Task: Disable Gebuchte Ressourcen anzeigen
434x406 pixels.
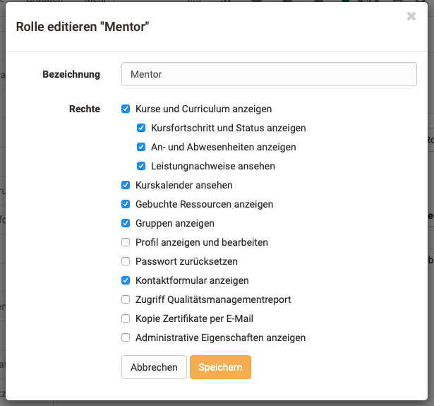Action: pyautogui.click(x=126, y=204)
